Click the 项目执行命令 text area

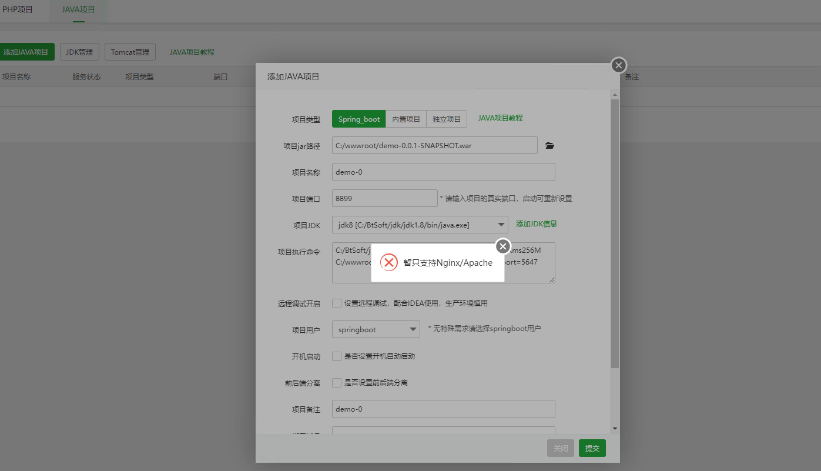(444, 262)
